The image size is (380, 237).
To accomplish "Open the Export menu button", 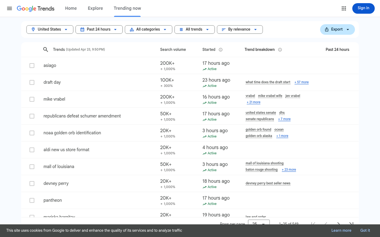I will 337,29.
